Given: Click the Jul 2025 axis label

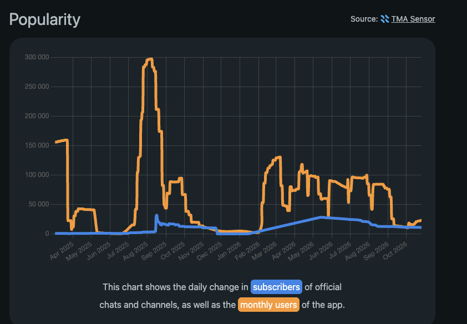Looking at the screenshot, I should [x=118, y=250].
